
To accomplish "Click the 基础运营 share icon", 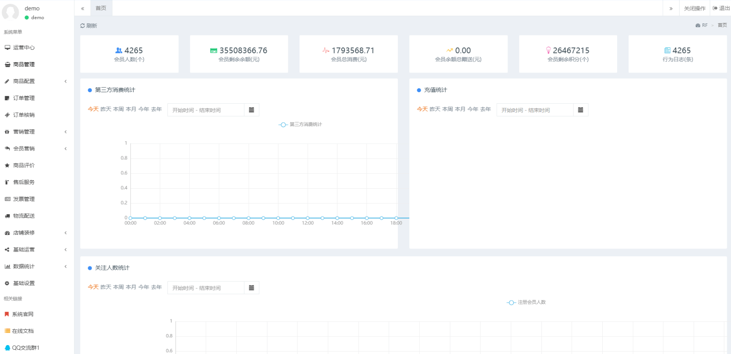I will coord(7,249).
